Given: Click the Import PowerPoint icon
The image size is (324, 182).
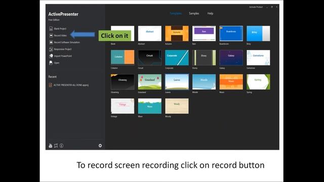Looking at the screenshot, I should click(x=51, y=56).
